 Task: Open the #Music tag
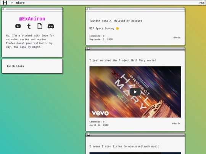click(176, 124)
